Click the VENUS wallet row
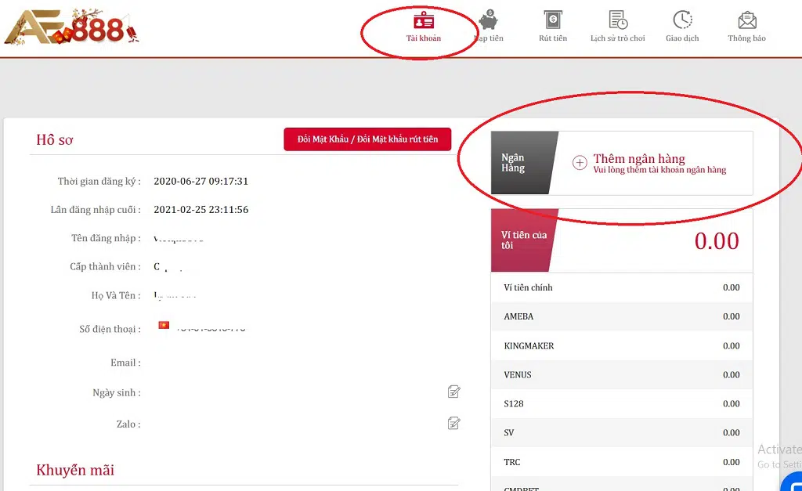 pos(621,374)
